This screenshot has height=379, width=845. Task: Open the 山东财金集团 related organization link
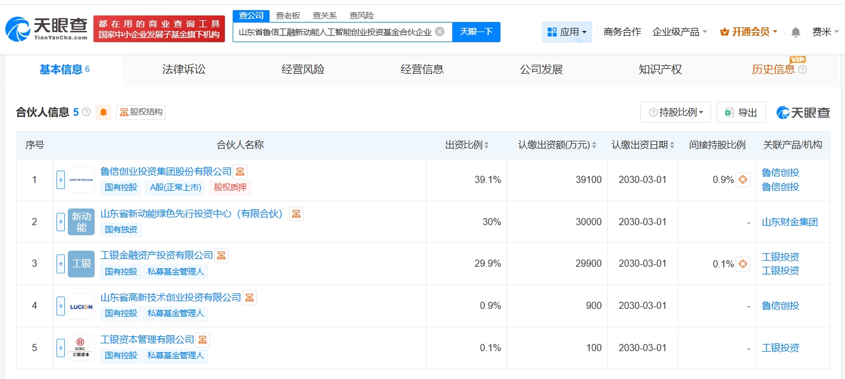pos(790,222)
